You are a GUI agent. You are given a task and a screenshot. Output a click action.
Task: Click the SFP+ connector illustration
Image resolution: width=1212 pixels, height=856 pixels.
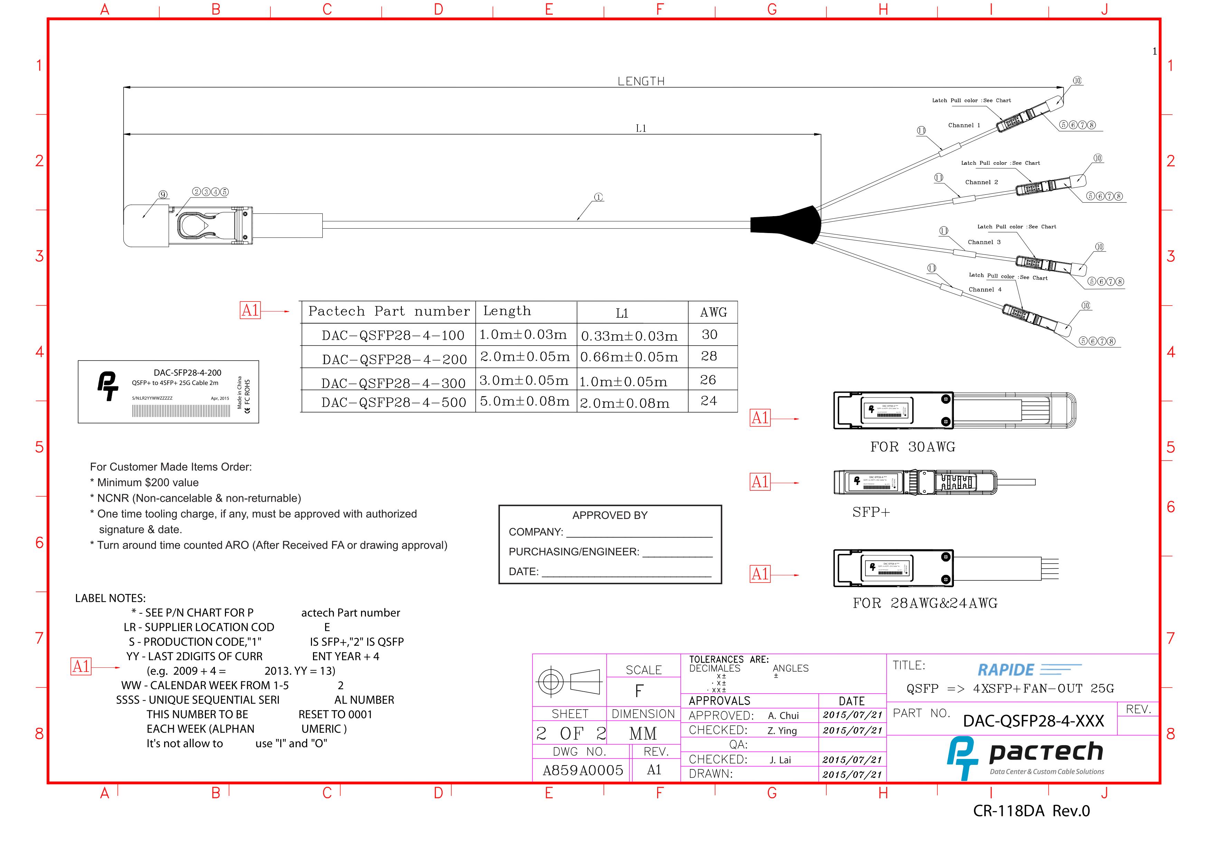(x=934, y=482)
